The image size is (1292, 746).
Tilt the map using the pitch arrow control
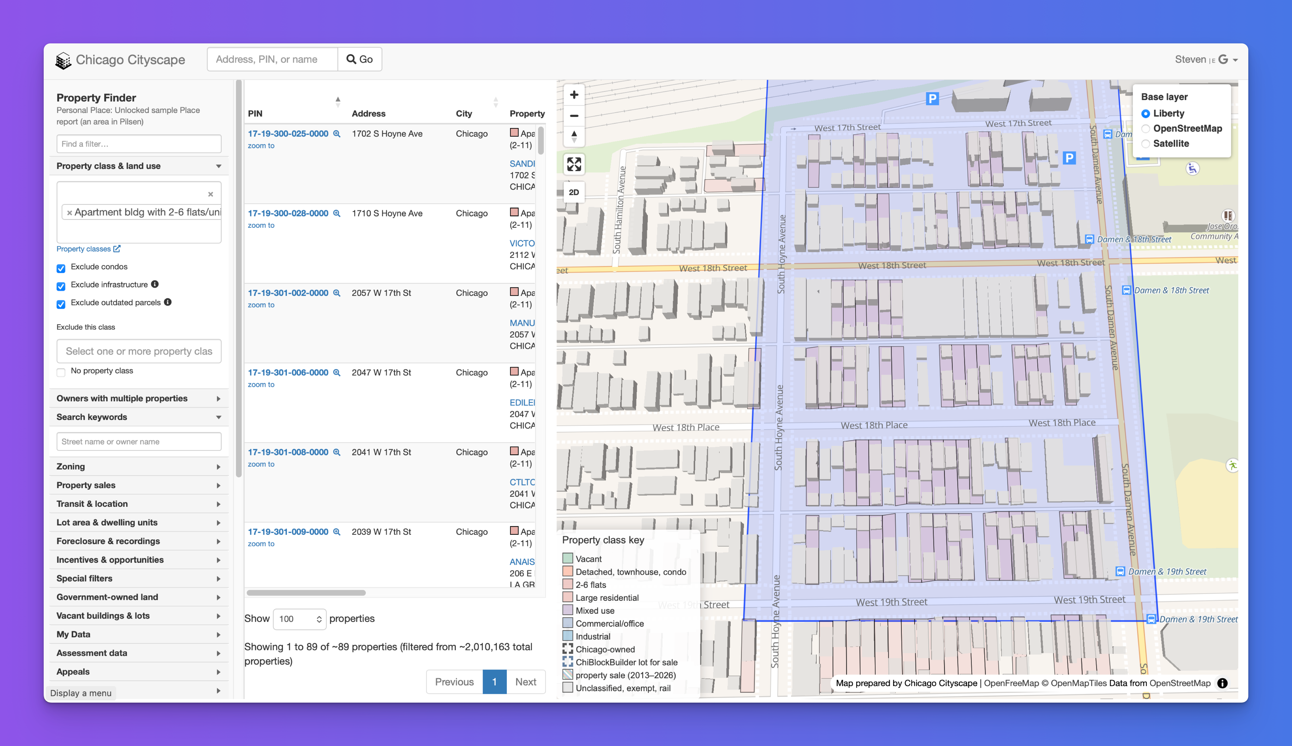pyautogui.click(x=574, y=136)
